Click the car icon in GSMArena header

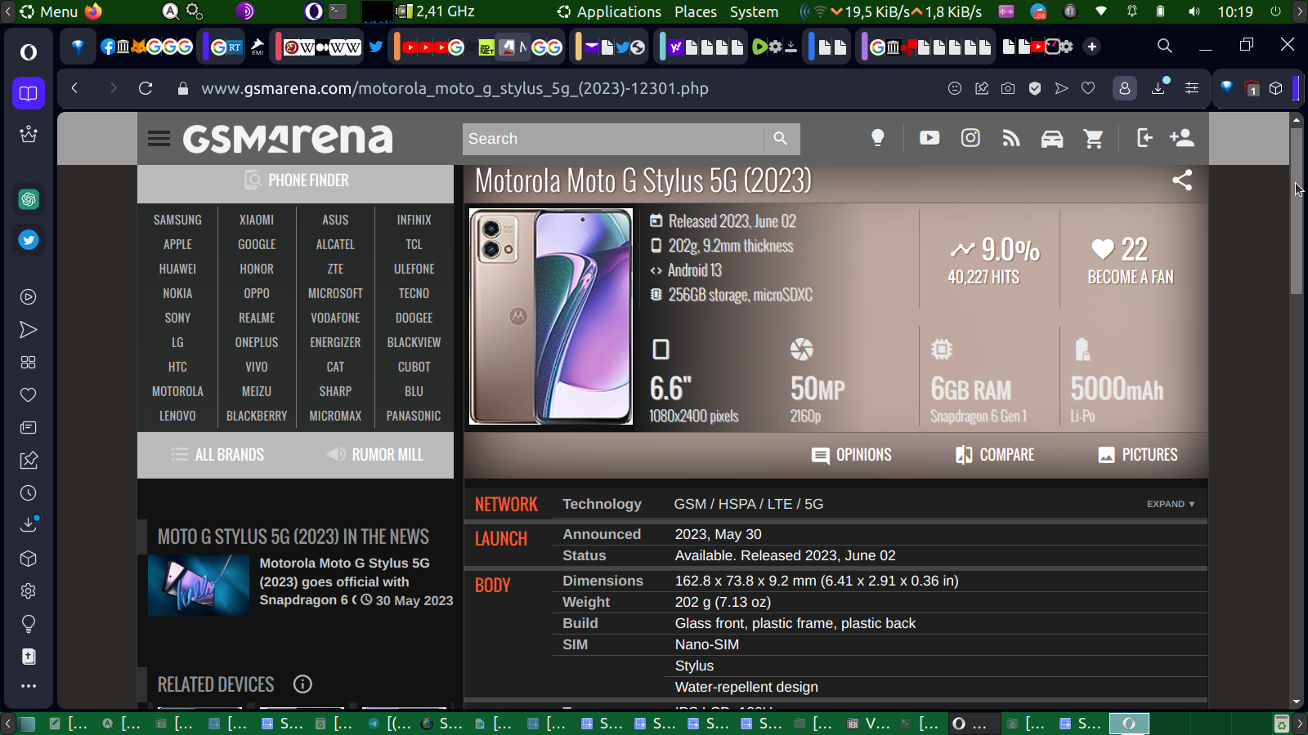coord(1052,139)
